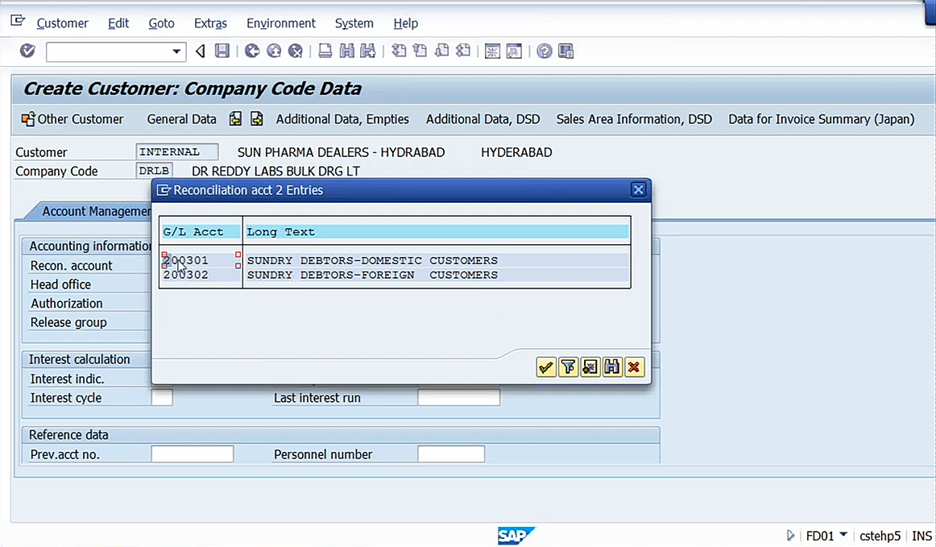Click the Print icon in toolbar
The height and width of the screenshot is (547, 936).
(x=325, y=52)
